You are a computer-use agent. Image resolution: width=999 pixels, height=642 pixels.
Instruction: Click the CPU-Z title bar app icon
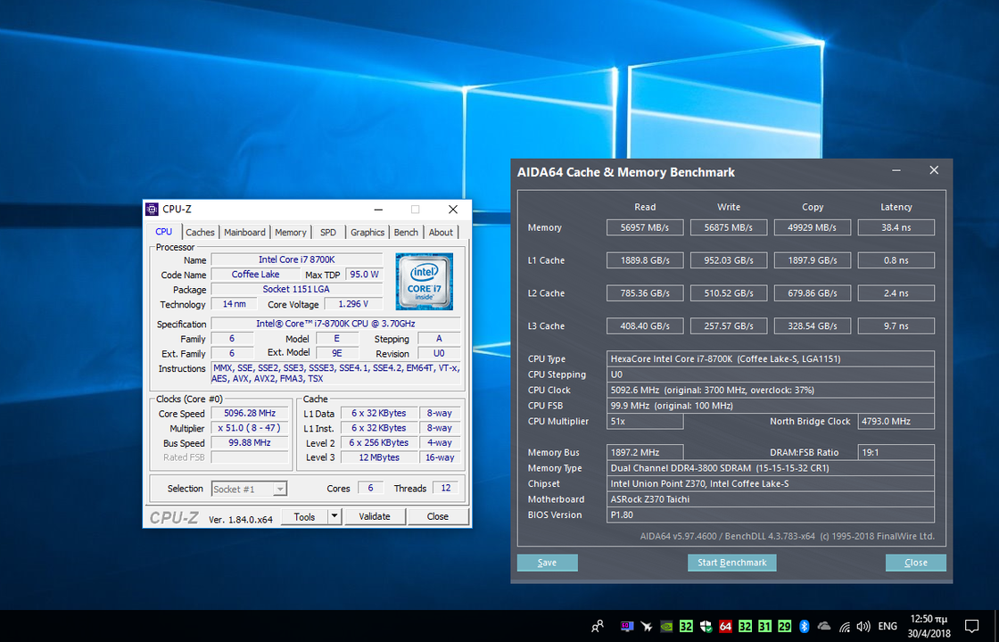152,209
